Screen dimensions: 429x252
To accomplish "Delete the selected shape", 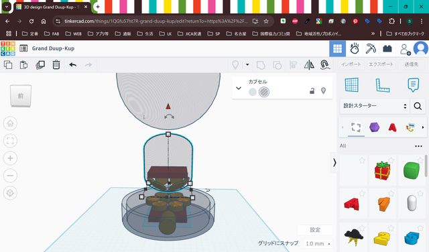I will pyautogui.click(x=56, y=65).
